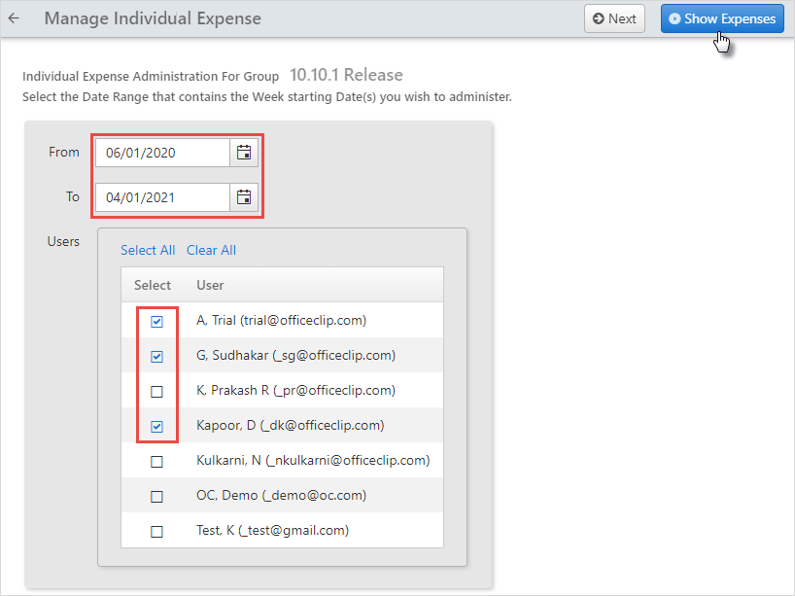
Task: Open the To date calendar picker
Action: coord(244,197)
